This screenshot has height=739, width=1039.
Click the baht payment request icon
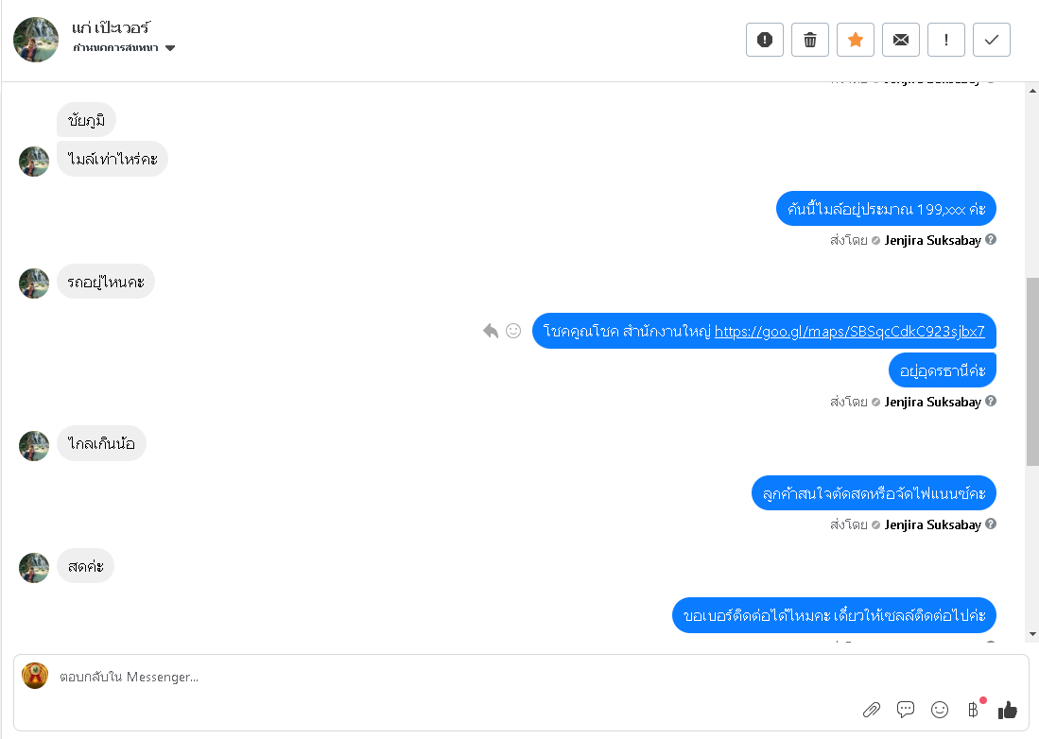tap(973, 710)
